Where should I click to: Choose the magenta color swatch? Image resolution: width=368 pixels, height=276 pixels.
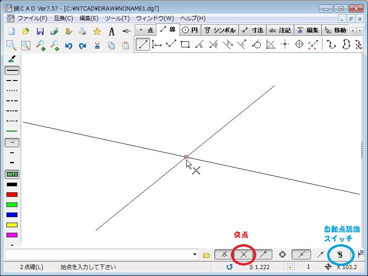12,235
